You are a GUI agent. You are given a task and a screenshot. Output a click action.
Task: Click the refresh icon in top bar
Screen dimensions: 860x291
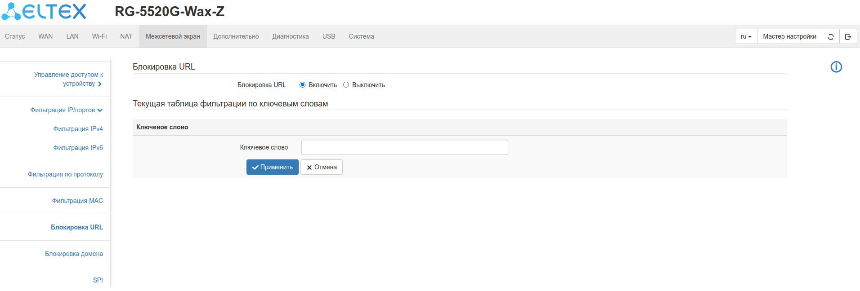(x=831, y=37)
